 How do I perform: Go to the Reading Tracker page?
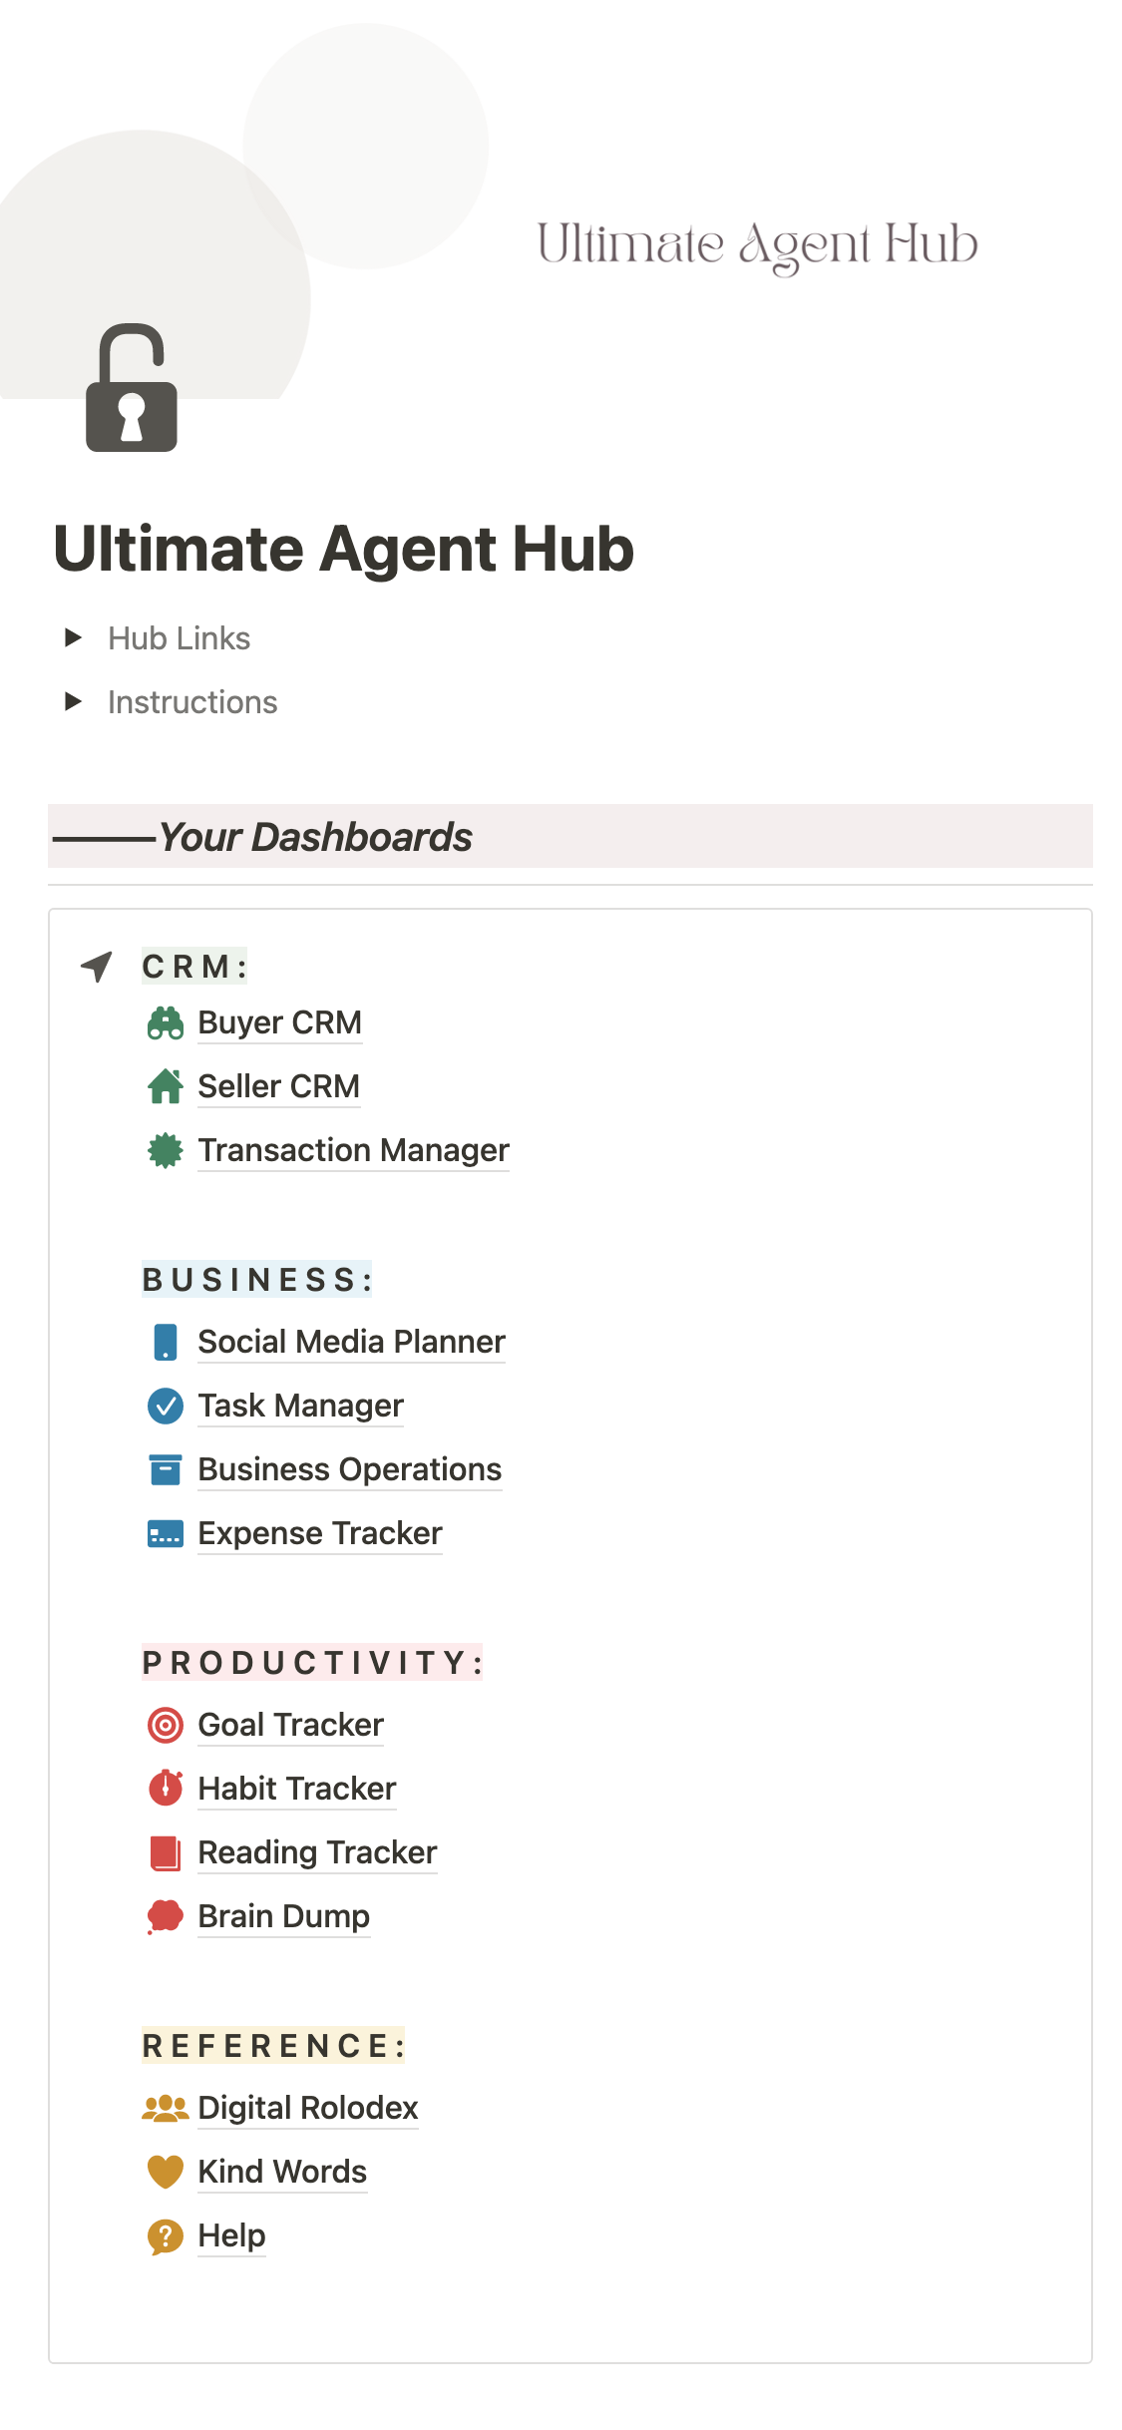317,1852
